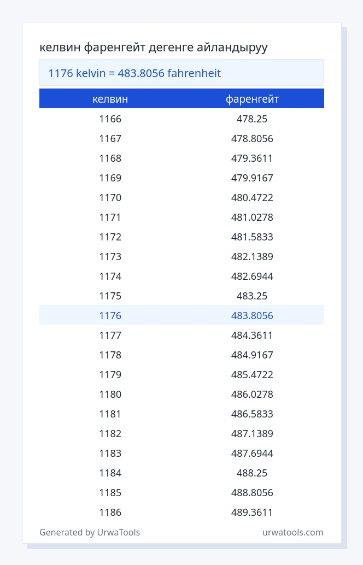Click the highlighted 483.8056 value
This screenshot has height=565, width=363.
[x=252, y=316]
